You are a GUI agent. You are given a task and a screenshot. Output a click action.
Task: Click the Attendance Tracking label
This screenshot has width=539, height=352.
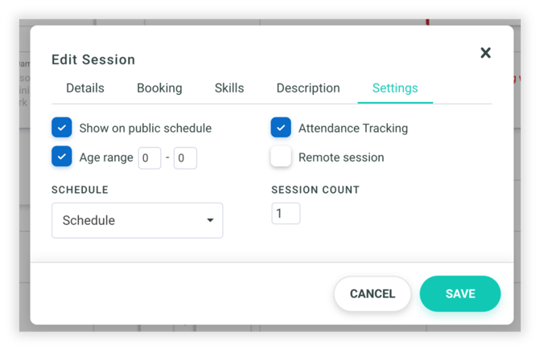tap(352, 128)
